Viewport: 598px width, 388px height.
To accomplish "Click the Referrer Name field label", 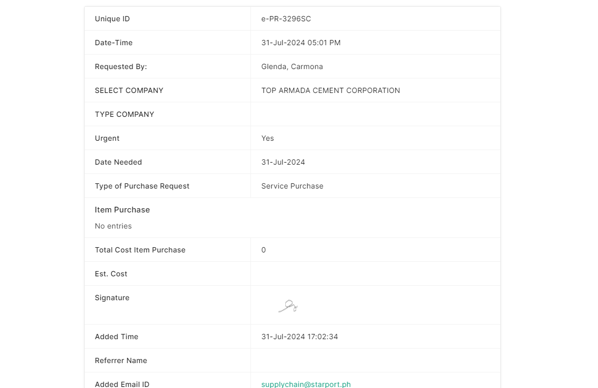I will [x=121, y=360].
